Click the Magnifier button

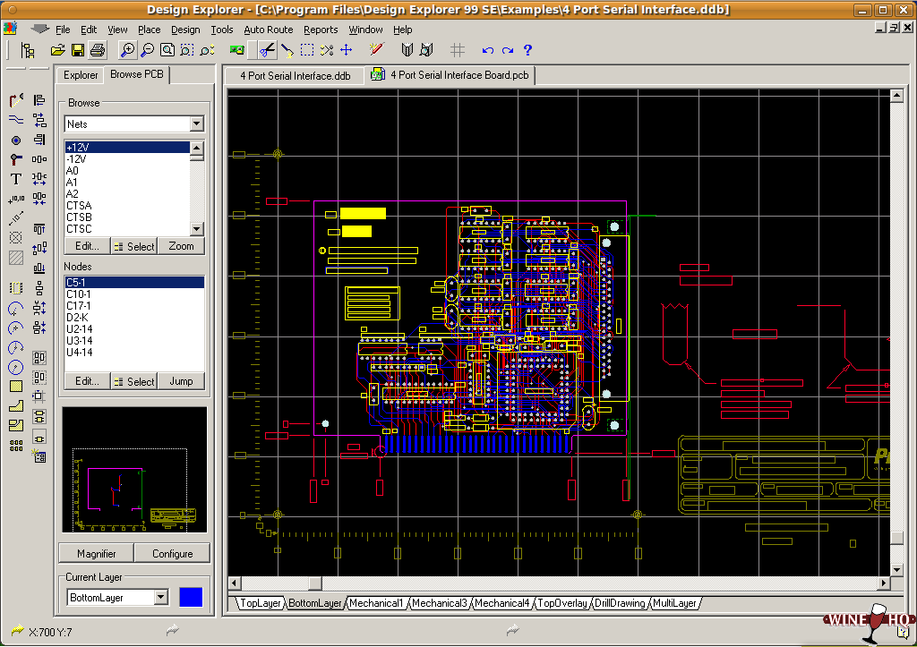(95, 553)
